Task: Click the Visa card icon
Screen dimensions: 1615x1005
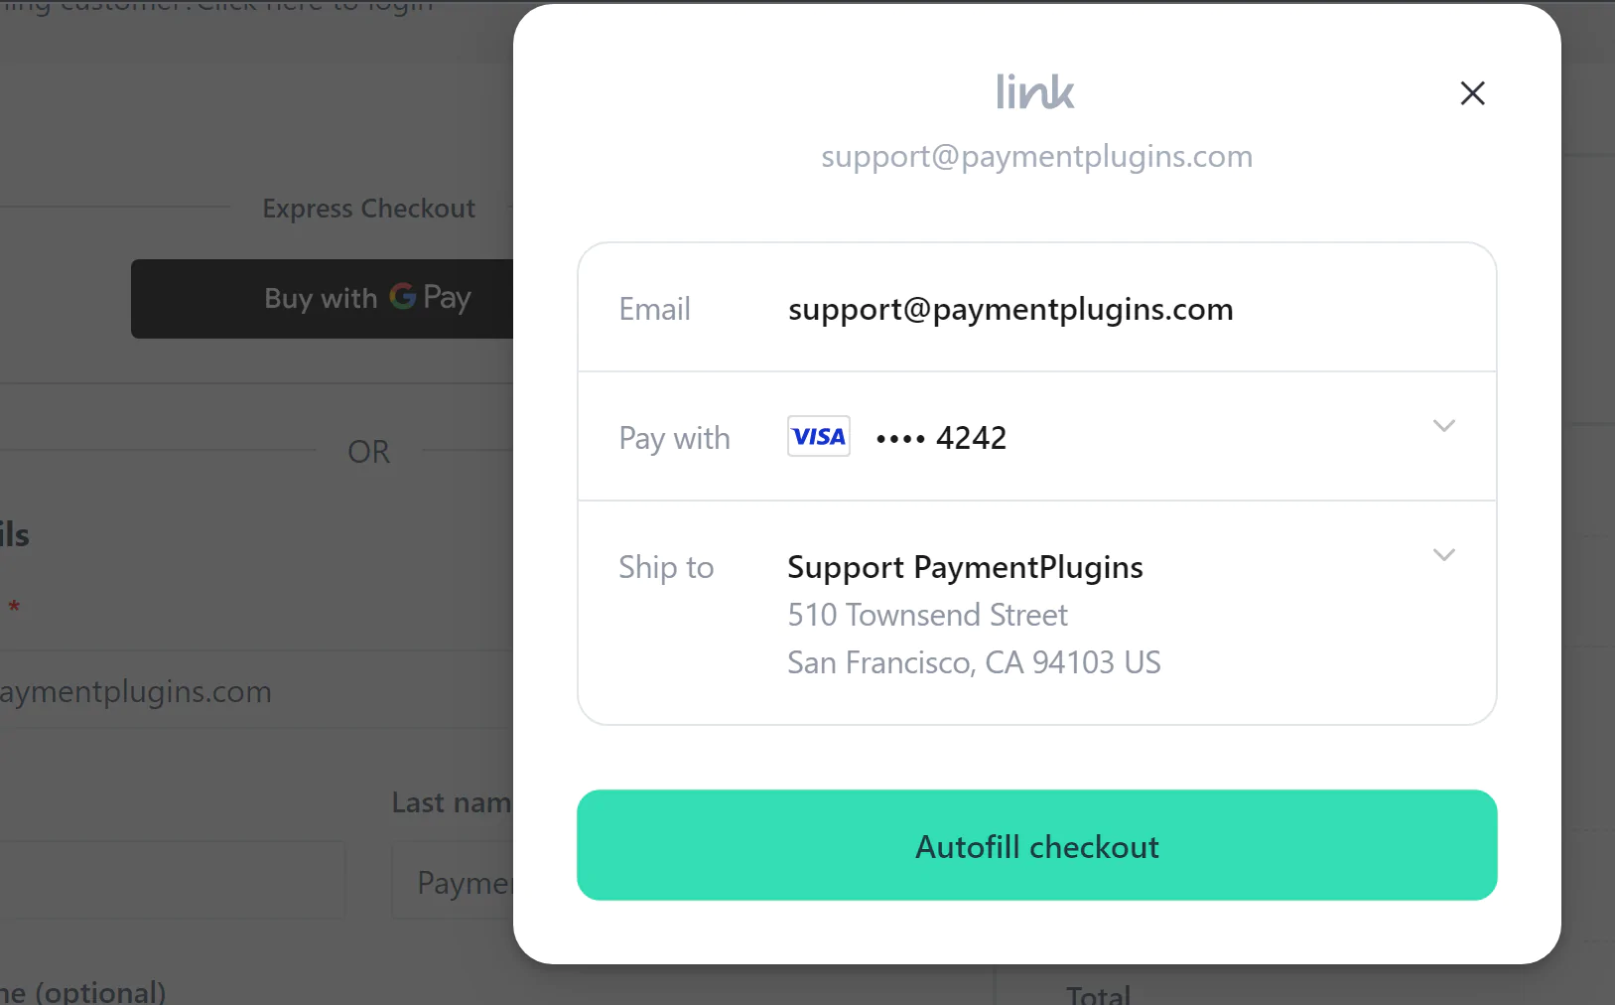Action: (x=819, y=436)
